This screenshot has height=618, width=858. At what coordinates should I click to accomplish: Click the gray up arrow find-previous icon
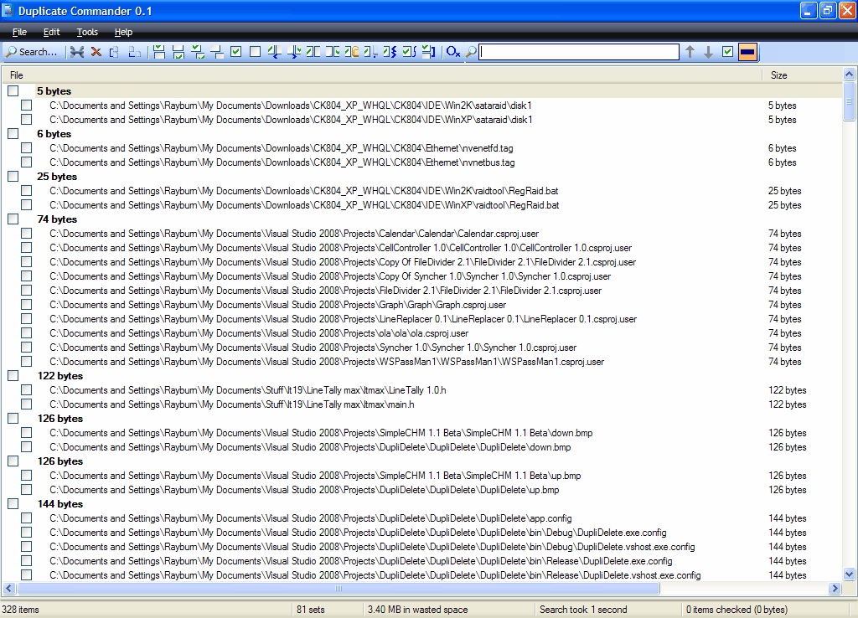[x=690, y=52]
